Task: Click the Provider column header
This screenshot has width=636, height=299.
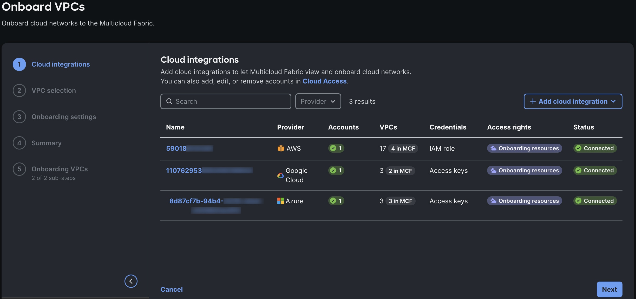Action: coord(291,127)
